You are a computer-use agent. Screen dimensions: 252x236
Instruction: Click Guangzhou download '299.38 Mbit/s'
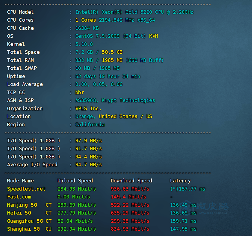tap(130, 221)
